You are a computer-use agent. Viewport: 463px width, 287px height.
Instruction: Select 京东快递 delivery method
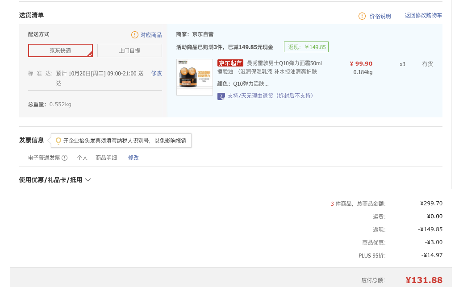tap(61, 50)
